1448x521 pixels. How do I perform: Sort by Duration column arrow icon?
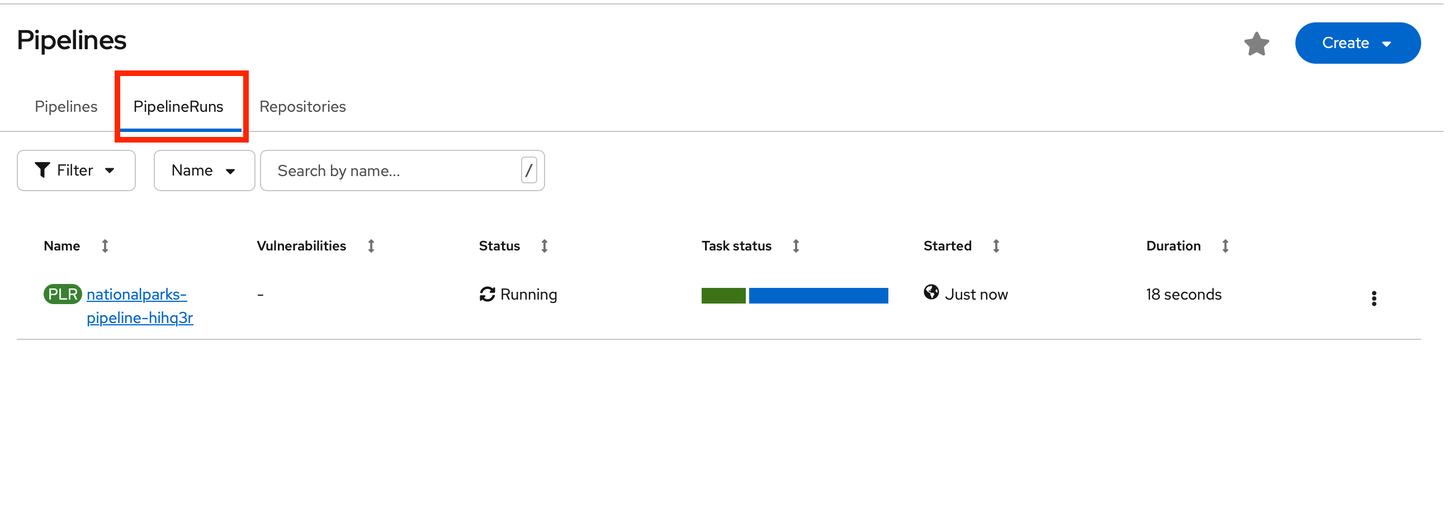point(1225,246)
